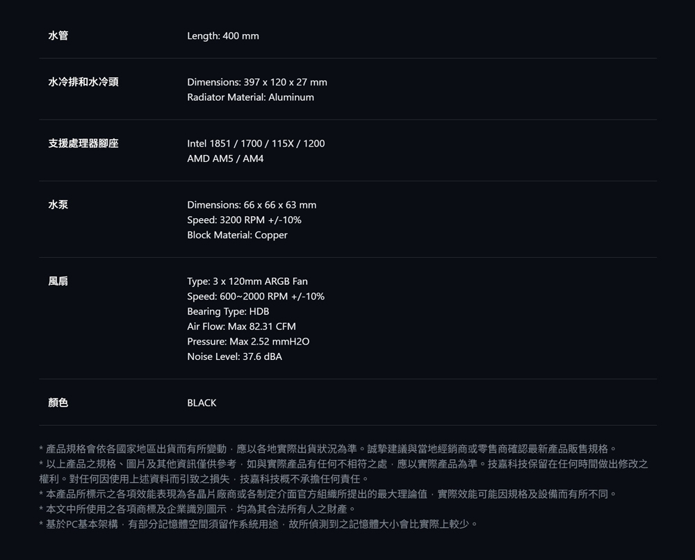Screen dimensions: 695x560
Task: Select the BLACK color value
Action: click(202, 403)
